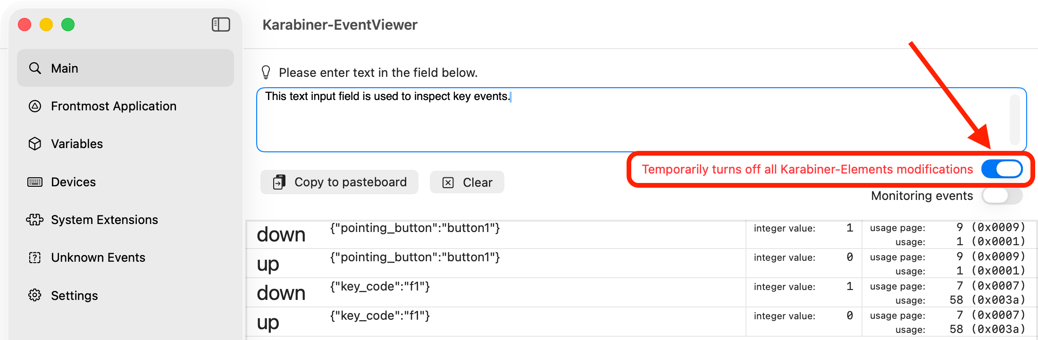Click the Frontmost Application sidebar icon
This screenshot has height=340, width=1038.
[35, 106]
